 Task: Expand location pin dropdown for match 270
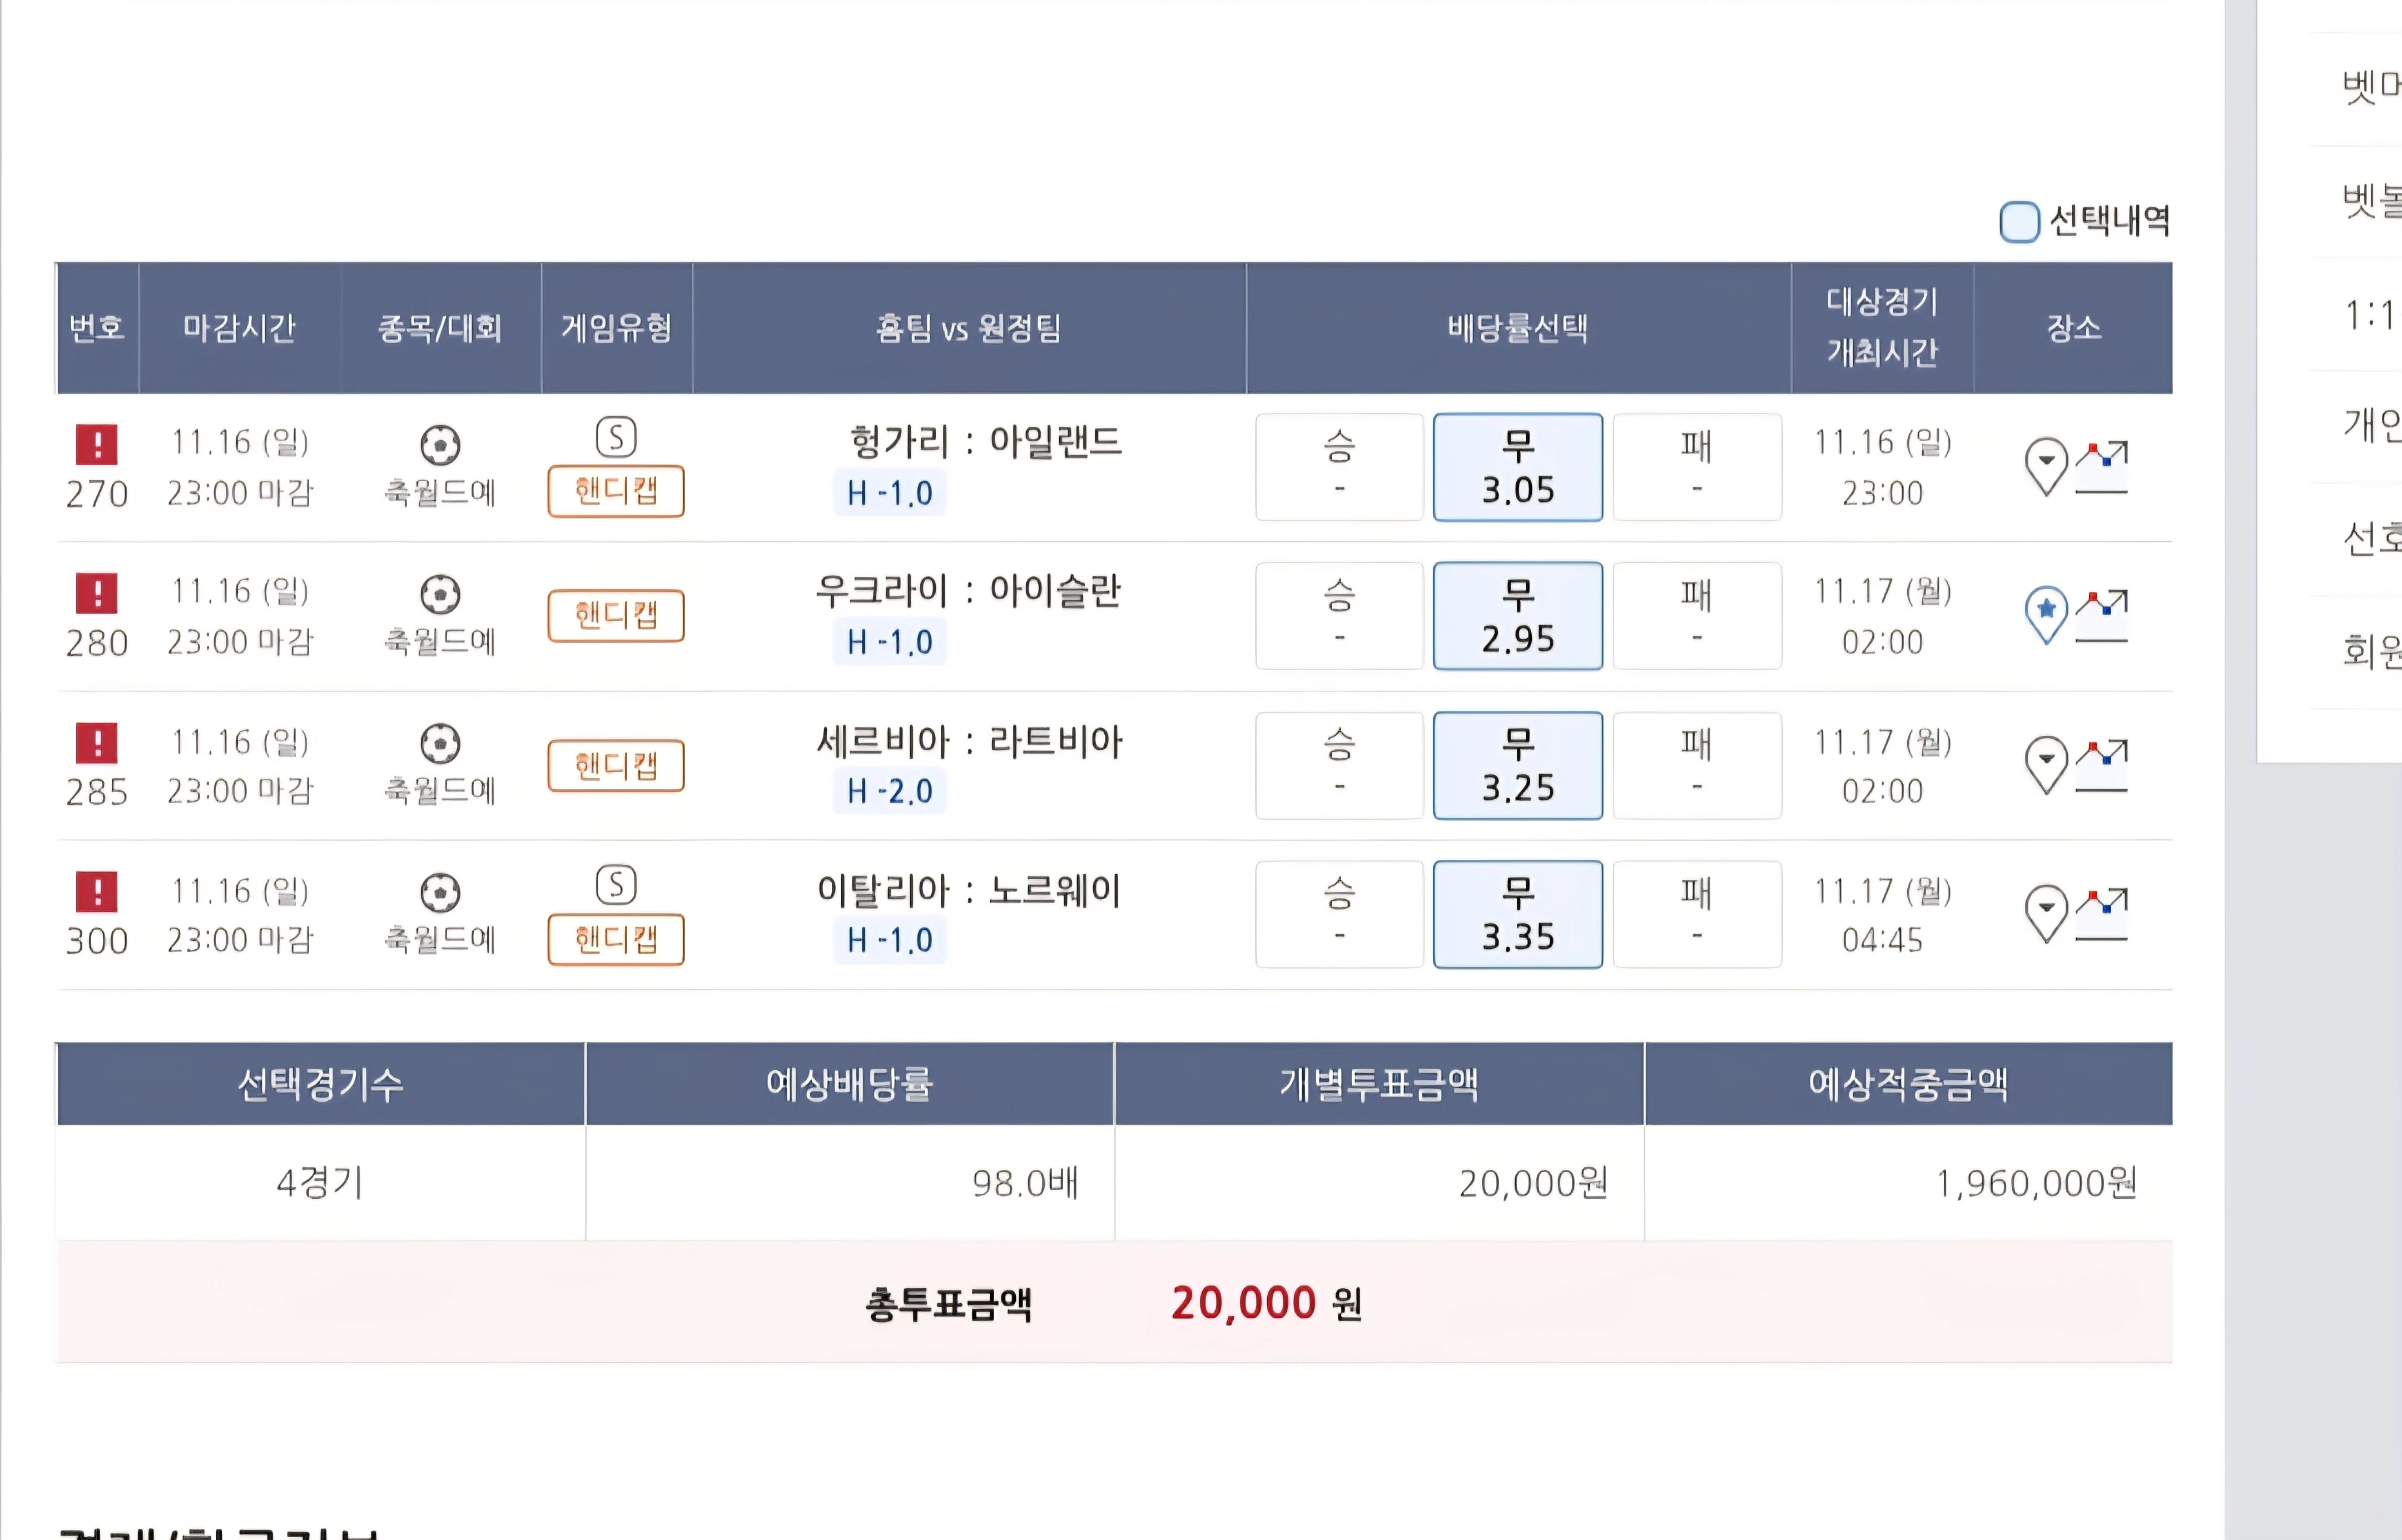point(2046,464)
